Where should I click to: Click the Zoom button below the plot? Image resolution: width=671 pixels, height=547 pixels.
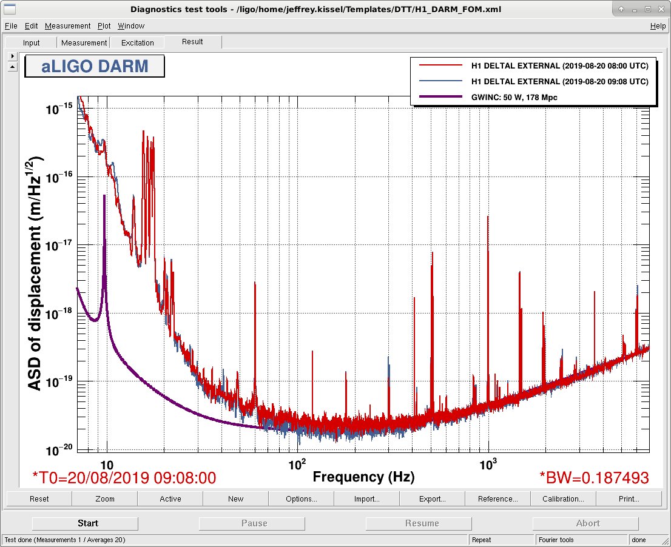(x=105, y=498)
